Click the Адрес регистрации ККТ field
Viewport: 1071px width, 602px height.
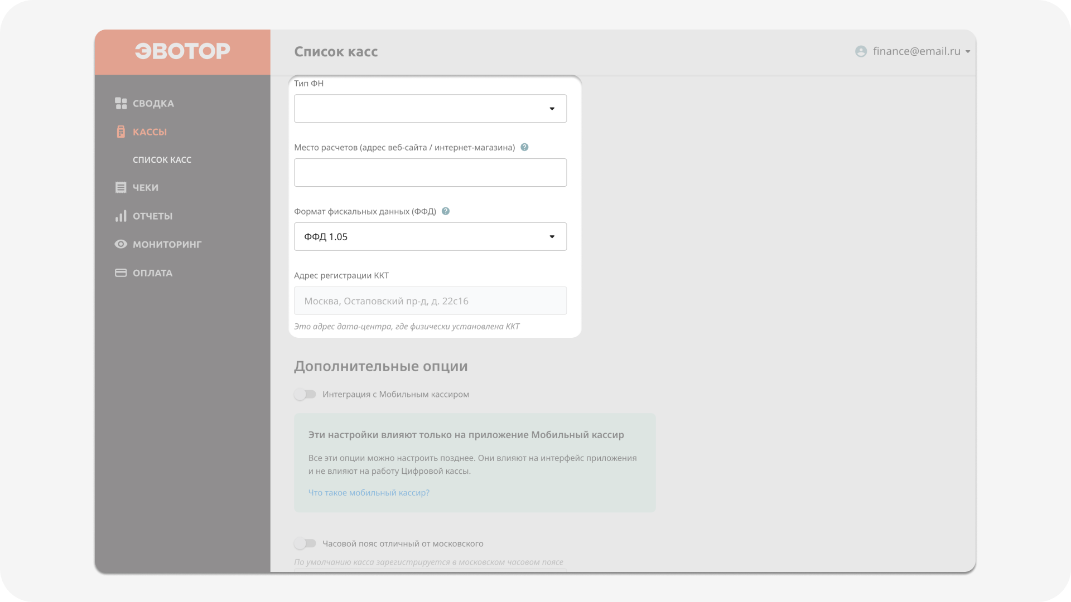pos(430,301)
